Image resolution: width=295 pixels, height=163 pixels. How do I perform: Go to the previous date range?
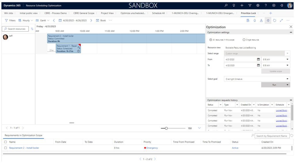pyautogui.click(x=54, y=20)
